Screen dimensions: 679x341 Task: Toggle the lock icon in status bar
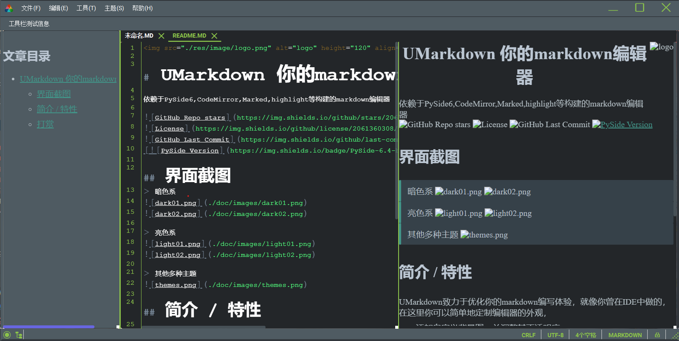pyautogui.click(x=657, y=335)
